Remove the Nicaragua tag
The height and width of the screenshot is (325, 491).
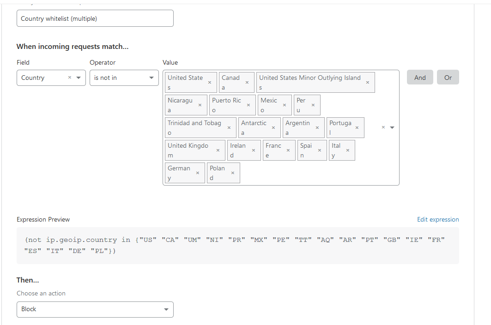click(200, 105)
